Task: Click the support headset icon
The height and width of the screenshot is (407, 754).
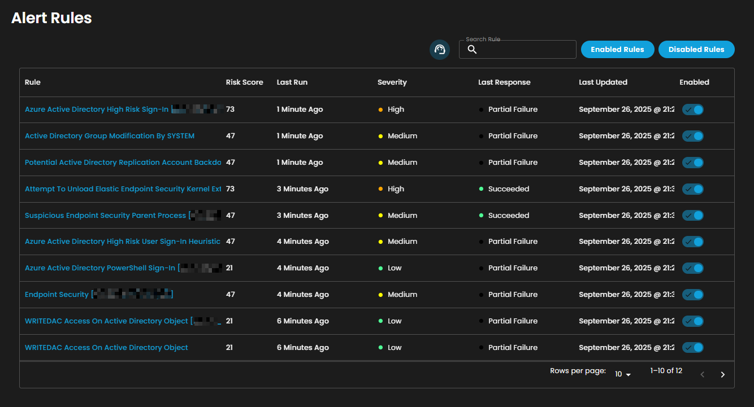Action: tap(440, 50)
